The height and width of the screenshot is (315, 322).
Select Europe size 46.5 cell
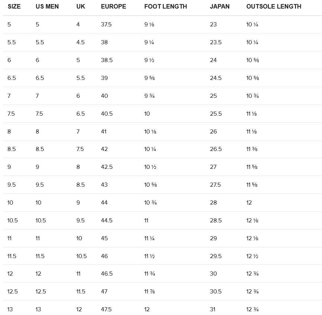click(x=107, y=274)
